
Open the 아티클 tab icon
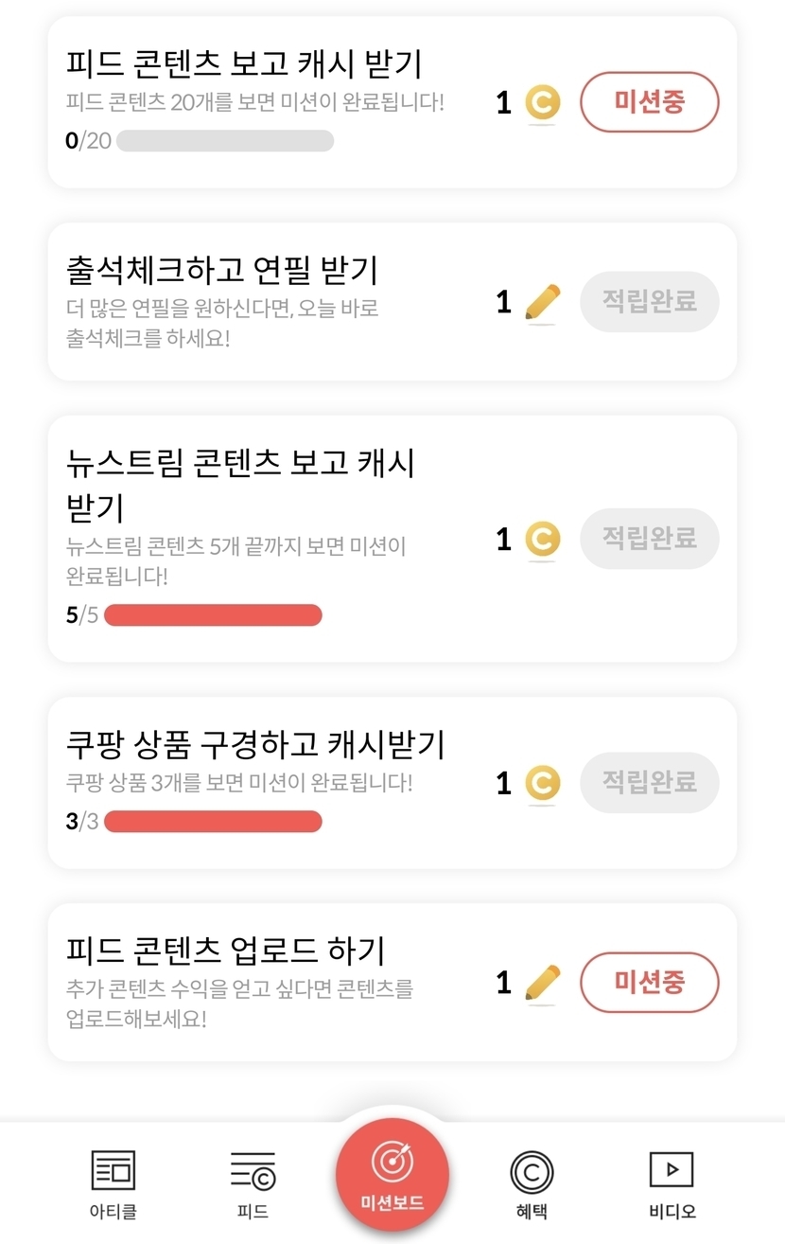[x=113, y=1171]
